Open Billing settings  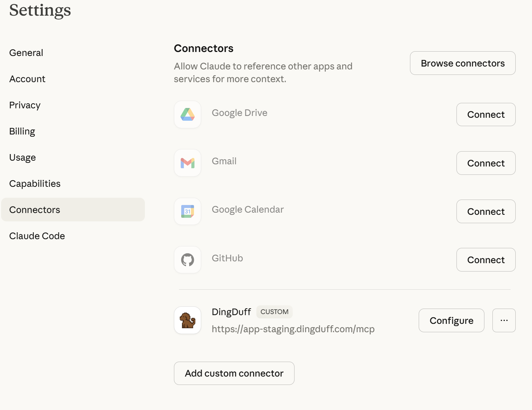click(22, 131)
